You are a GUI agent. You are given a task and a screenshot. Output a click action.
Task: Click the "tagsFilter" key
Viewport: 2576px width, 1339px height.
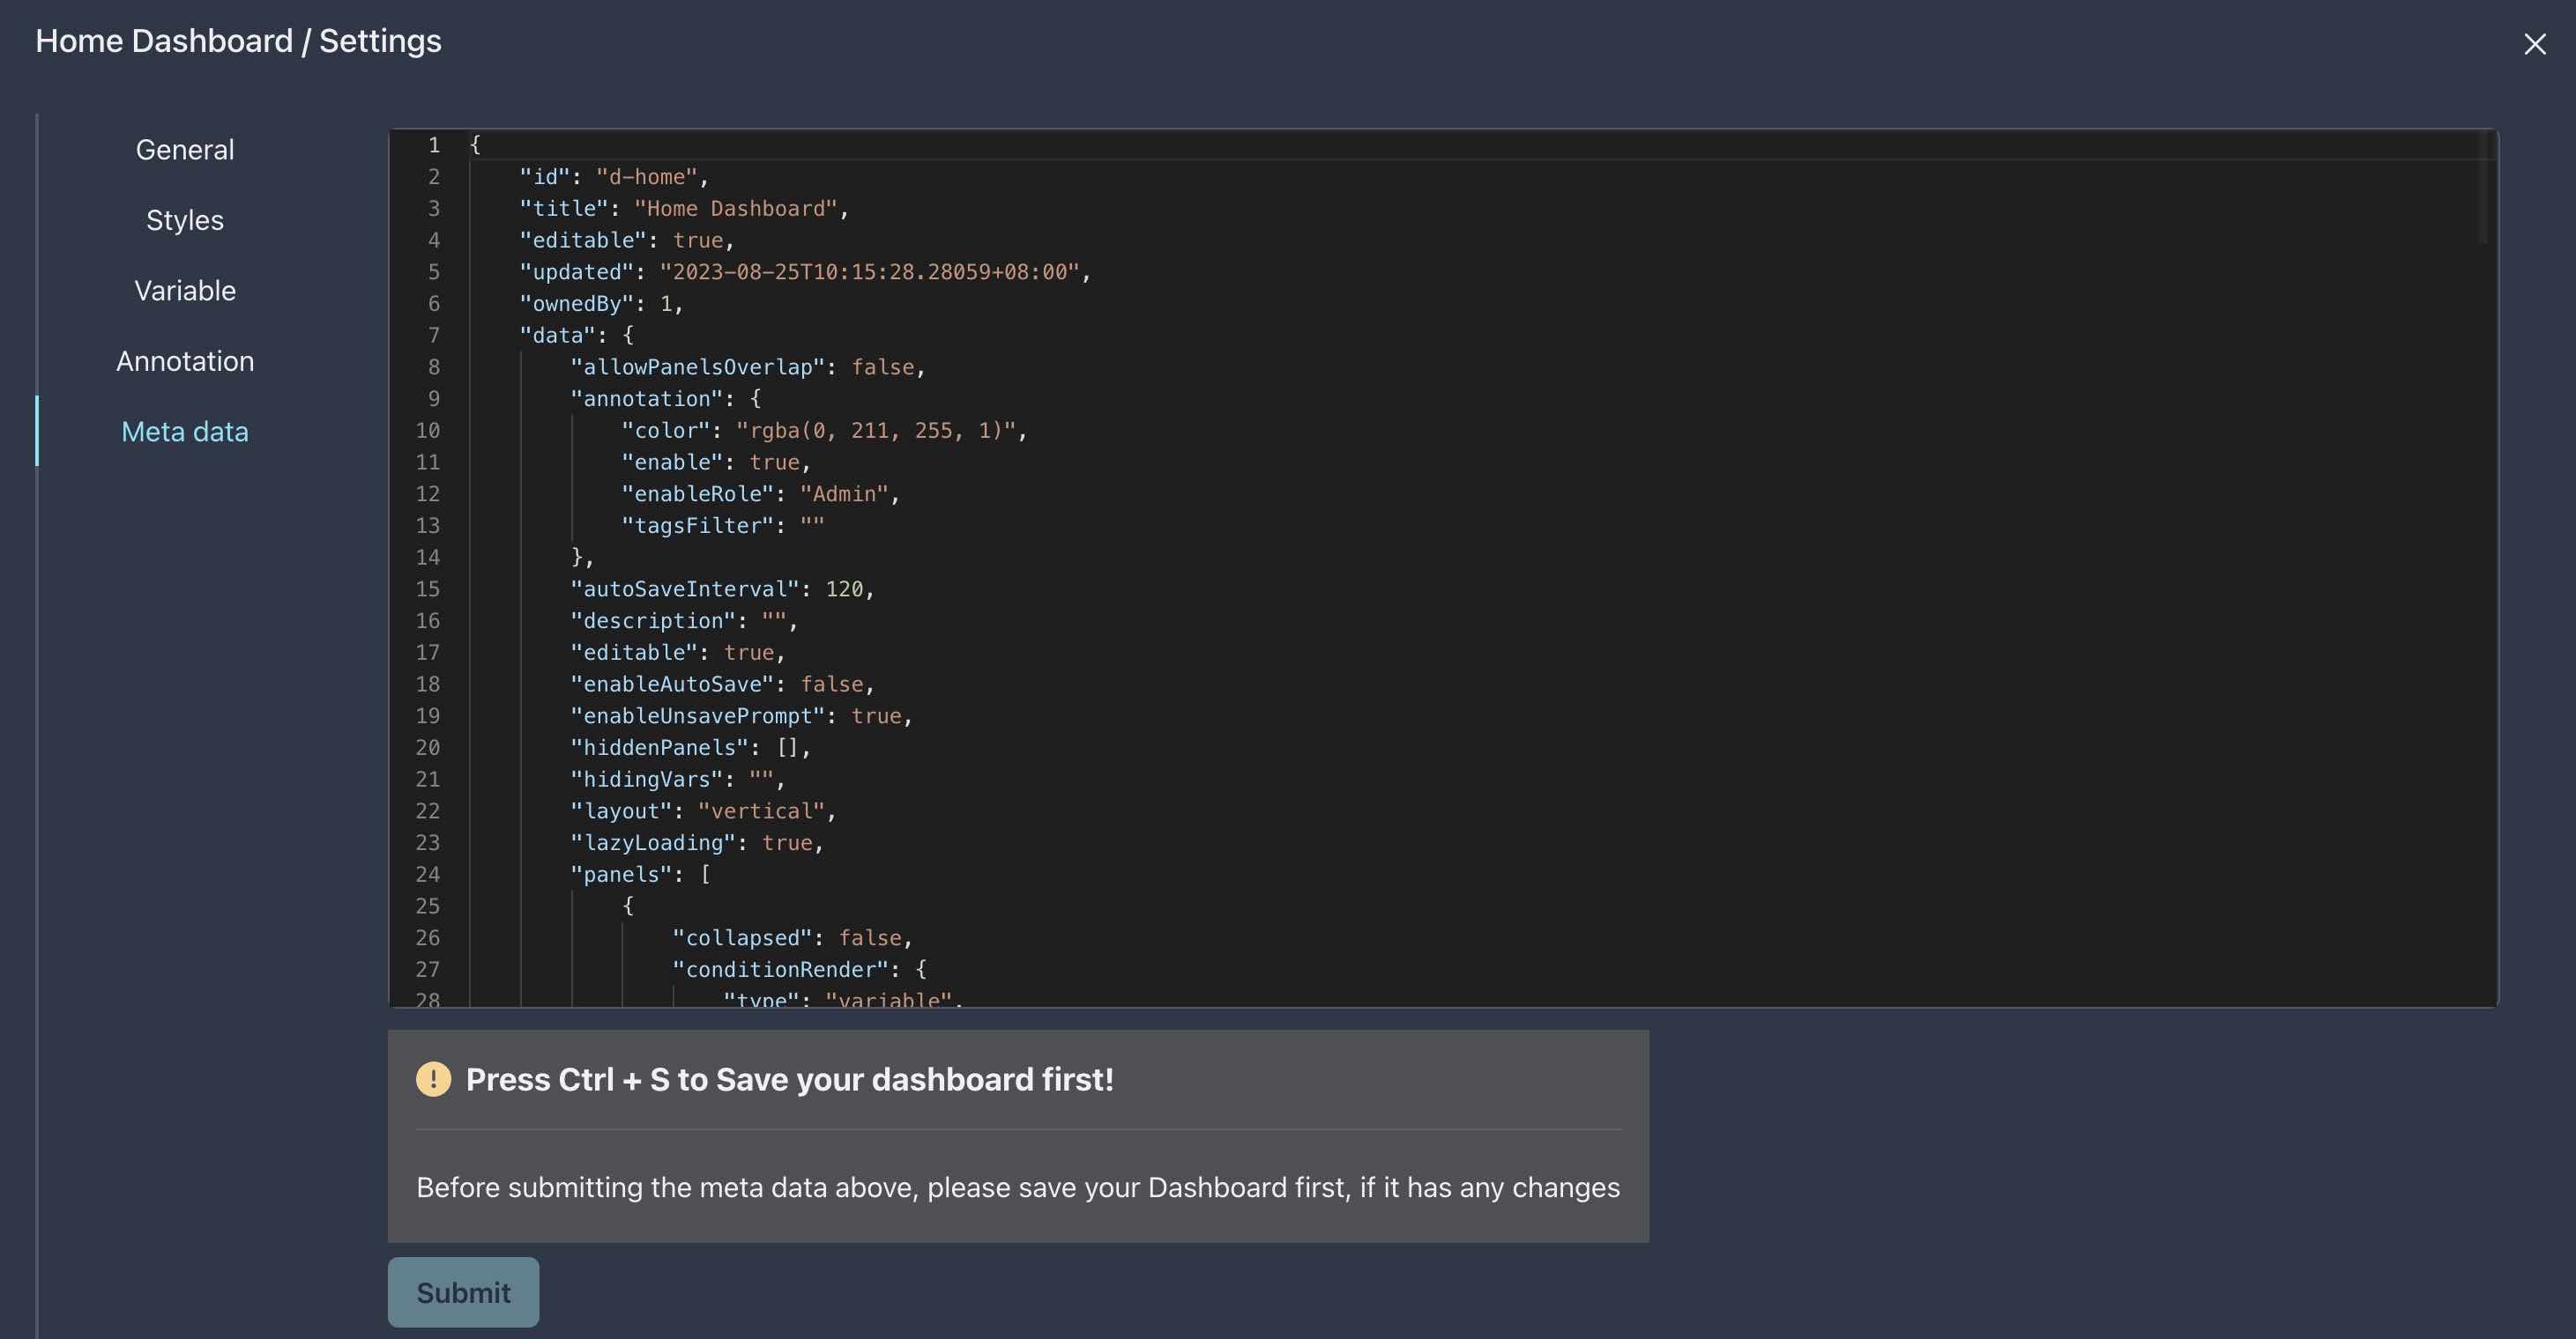(x=697, y=526)
